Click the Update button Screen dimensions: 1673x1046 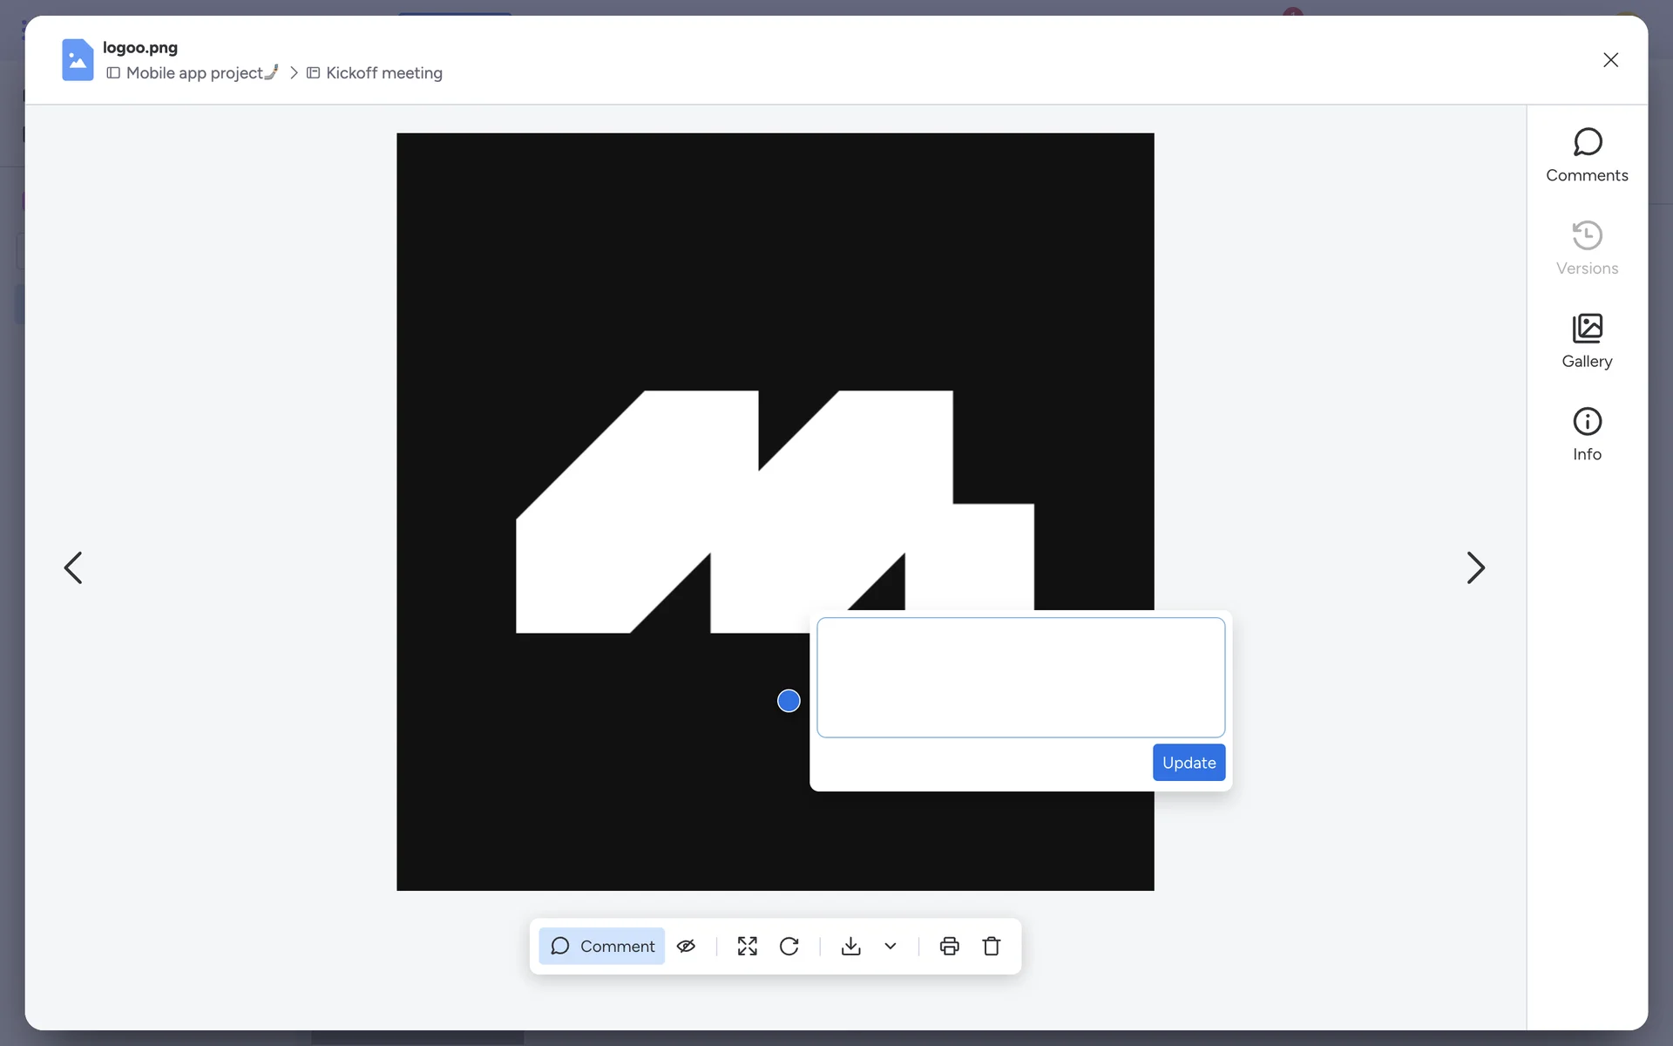pos(1189,763)
